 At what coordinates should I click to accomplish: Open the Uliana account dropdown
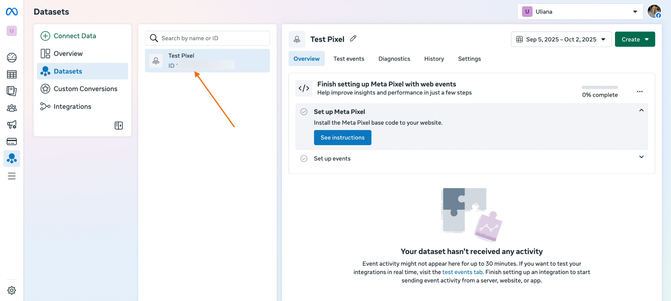click(x=580, y=12)
